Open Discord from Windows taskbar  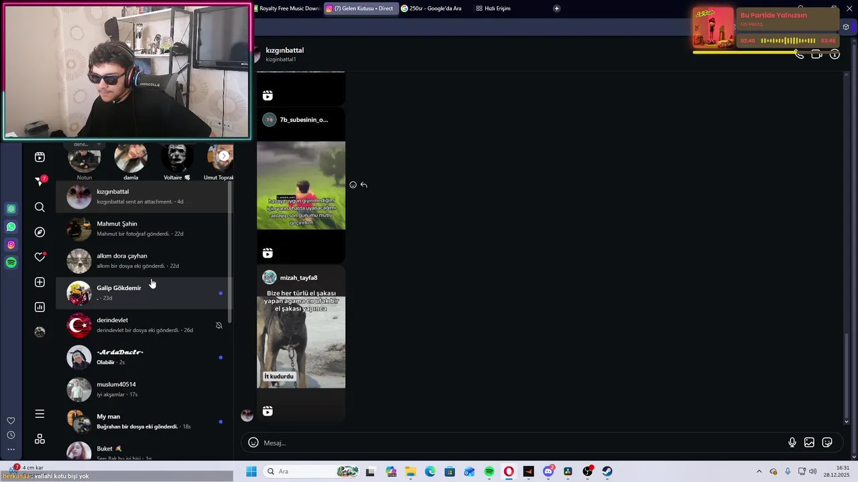click(x=548, y=471)
